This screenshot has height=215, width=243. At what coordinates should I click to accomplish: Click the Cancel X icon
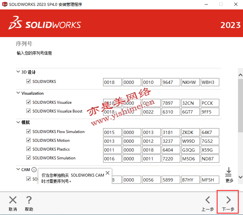click(x=13, y=200)
